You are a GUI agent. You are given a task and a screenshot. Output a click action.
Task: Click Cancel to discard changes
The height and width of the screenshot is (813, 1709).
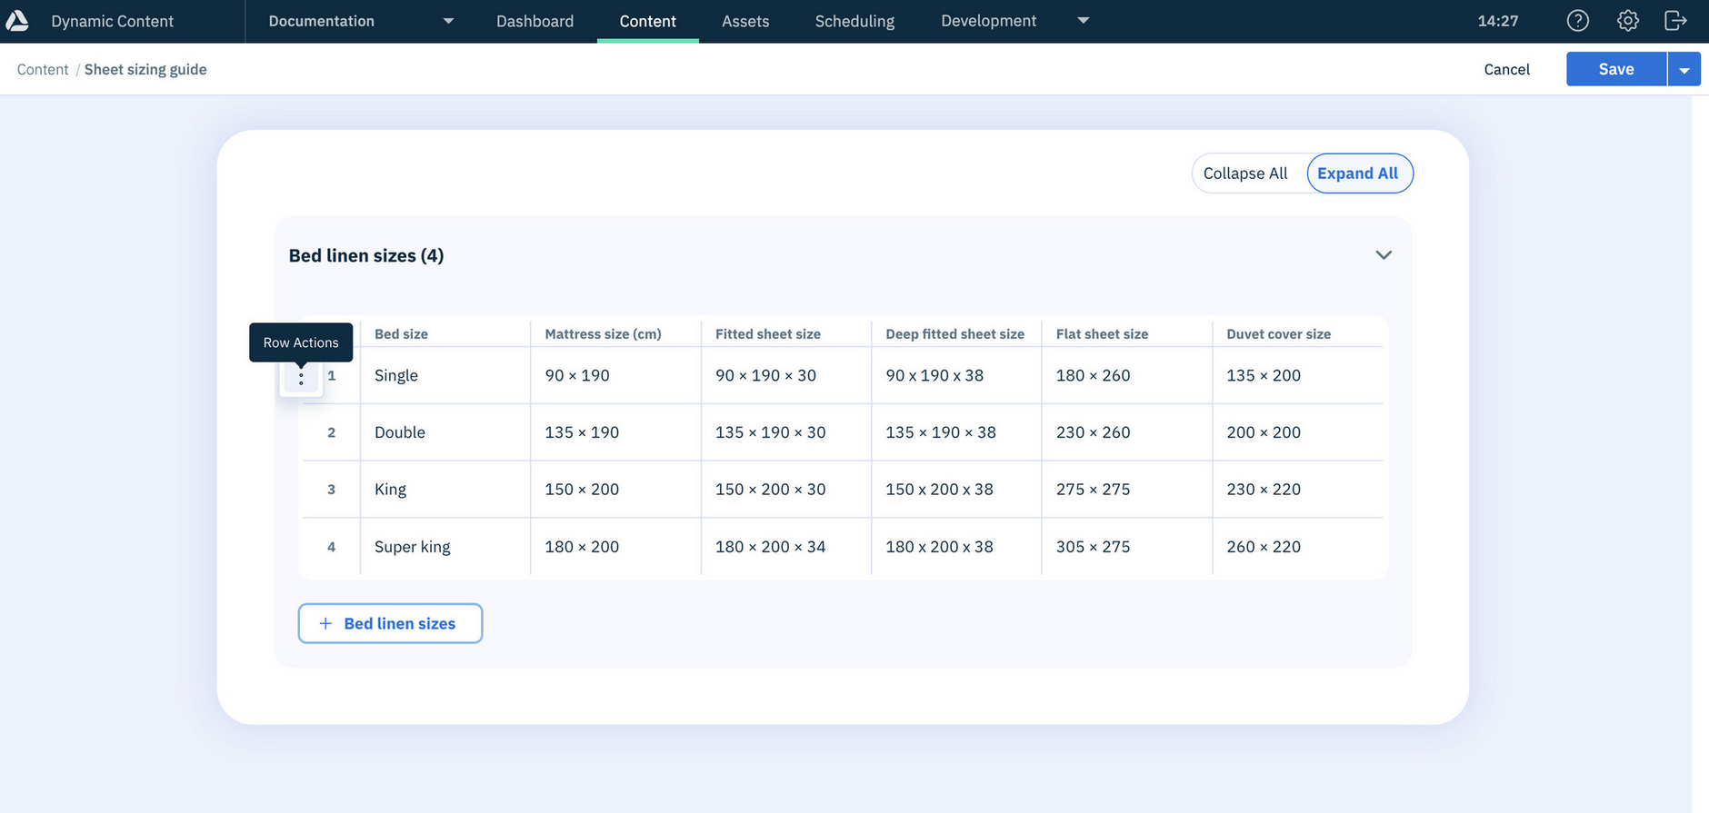(1506, 70)
